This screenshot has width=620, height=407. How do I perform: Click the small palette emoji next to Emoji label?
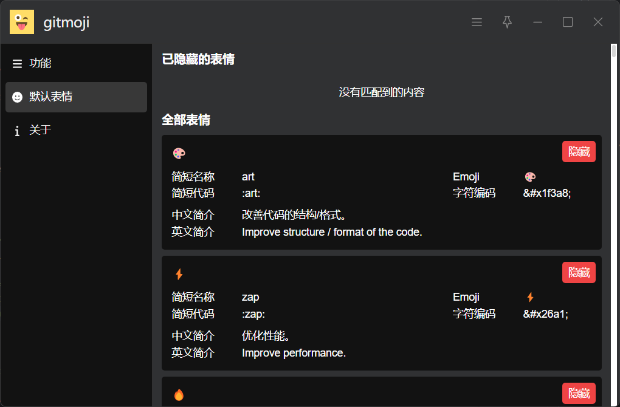tap(530, 177)
